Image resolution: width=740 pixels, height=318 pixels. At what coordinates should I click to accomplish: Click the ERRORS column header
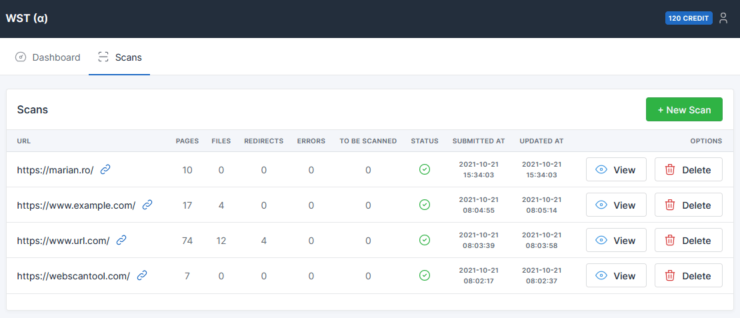pos(311,141)
